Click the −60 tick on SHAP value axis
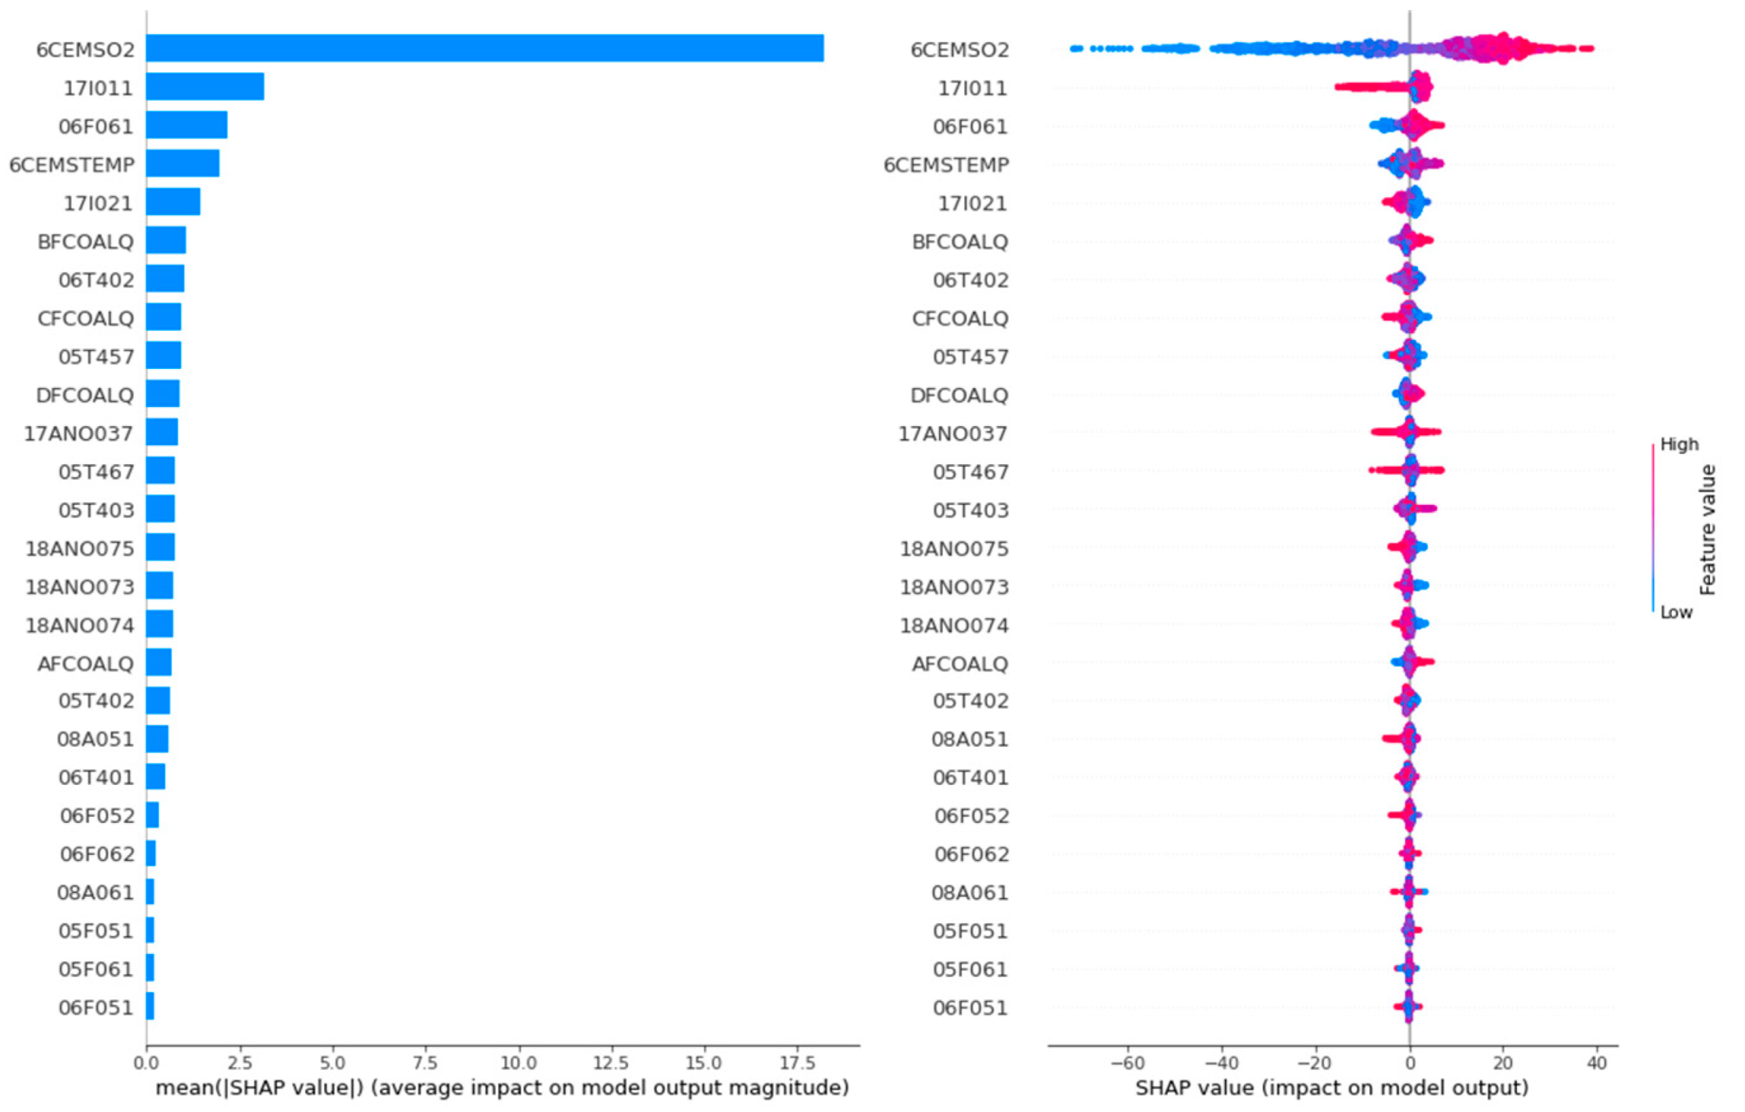 [x=1127, y=1063]
